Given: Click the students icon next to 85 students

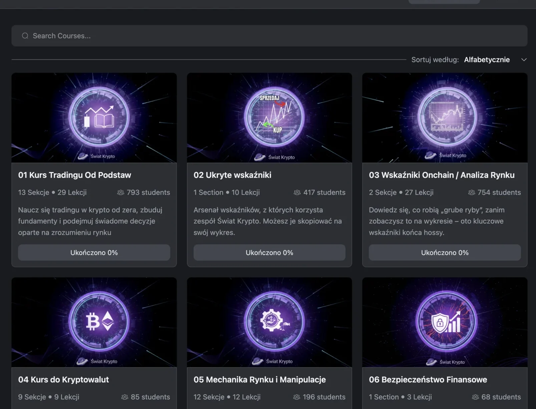Looking at the screenshot, I should [125, 397].
